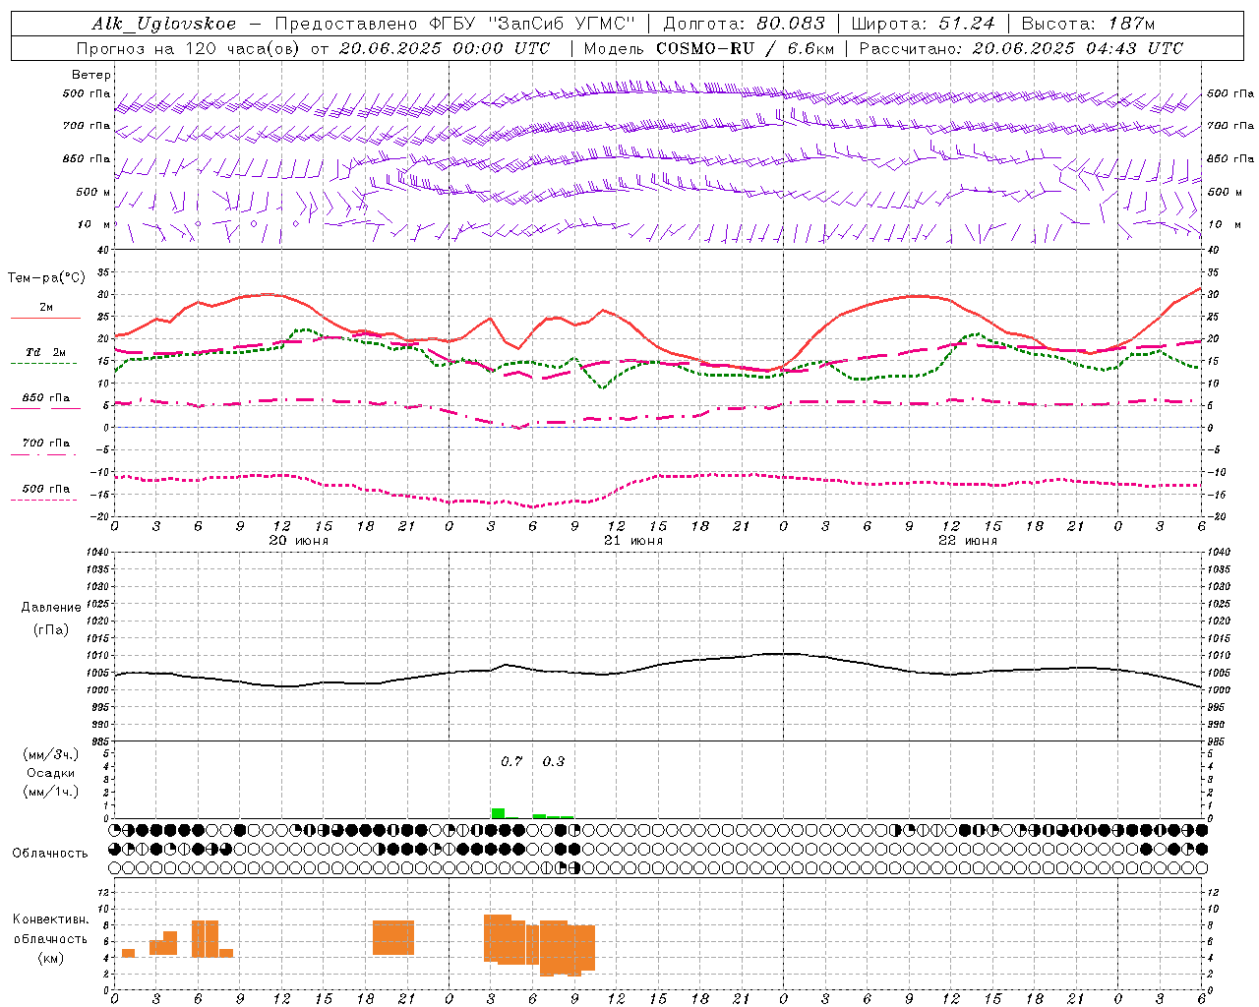Viewport: 1259px width, 1007px height.
Task: Click the red solid '2м' legend line
Action: (45, 318)
